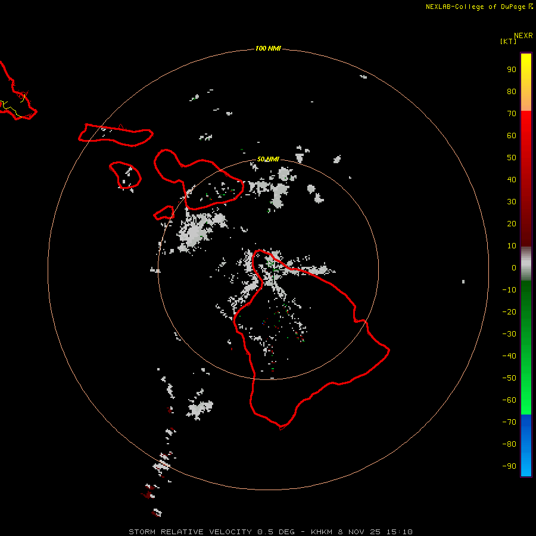This screenshot has width=536, height=536.
Task: Pick the bright green band near -60 knots
Action: point(526,400)
